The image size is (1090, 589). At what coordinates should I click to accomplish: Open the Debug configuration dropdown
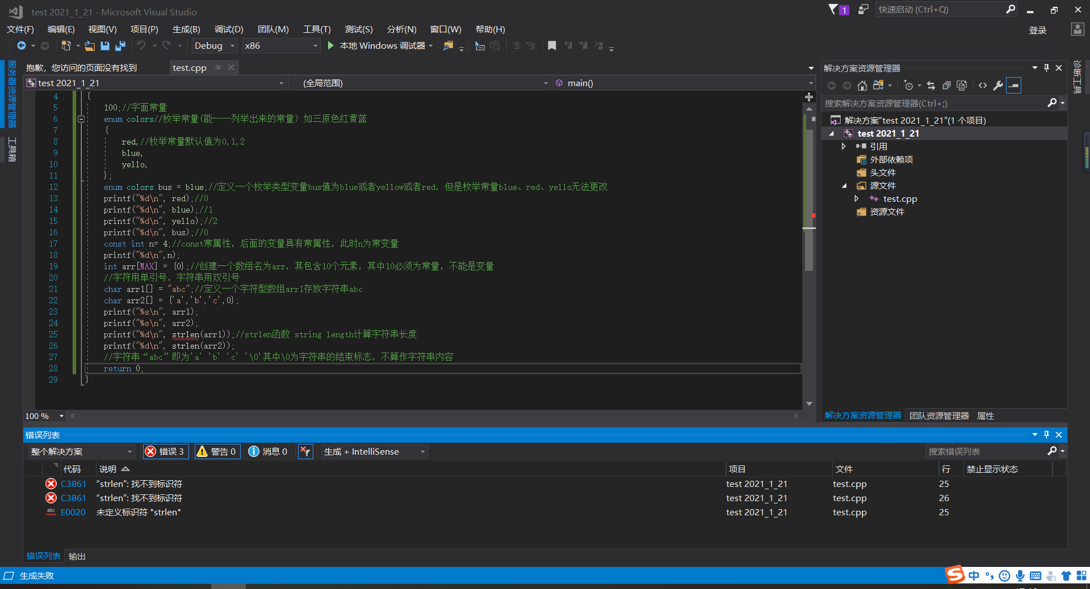coord(214,46)
